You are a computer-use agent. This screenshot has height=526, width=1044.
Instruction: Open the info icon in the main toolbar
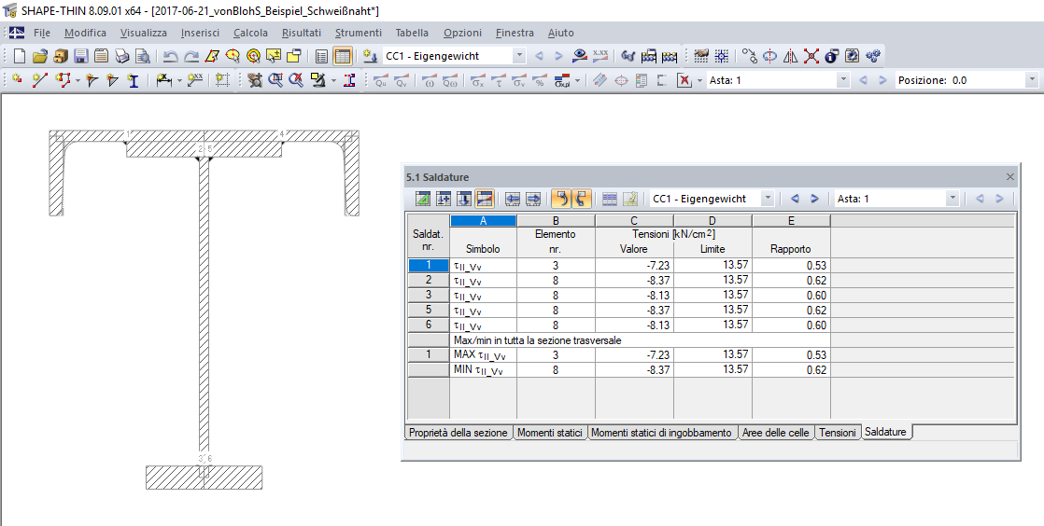click(x=832, y=57)
